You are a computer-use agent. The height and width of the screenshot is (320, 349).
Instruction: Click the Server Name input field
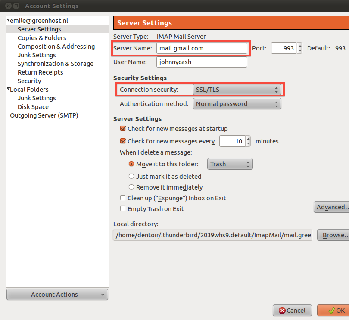[x=201, y=48]
